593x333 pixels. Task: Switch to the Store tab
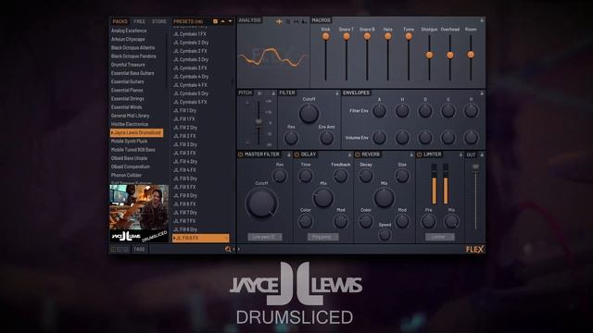tap(158, 21)
